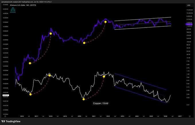The height and width of the screenshot is (125, 195).
Task: Click the 2027 label on time axis
Action: pyautogui.click(x=180, y=116)
